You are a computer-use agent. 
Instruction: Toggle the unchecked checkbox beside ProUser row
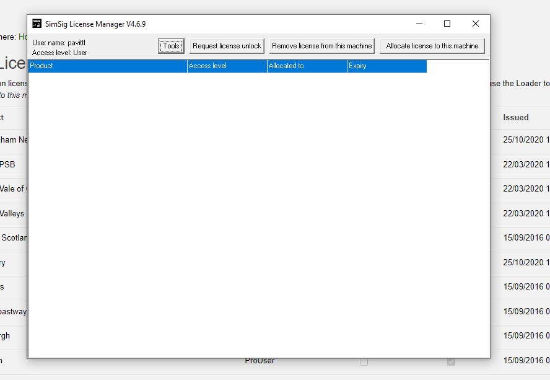pos(364,362)
